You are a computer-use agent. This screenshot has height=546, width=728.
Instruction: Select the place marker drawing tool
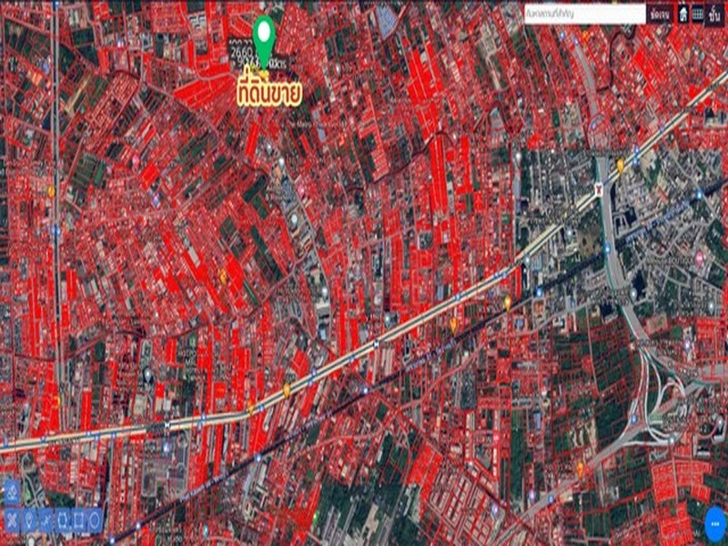point(29,521)
